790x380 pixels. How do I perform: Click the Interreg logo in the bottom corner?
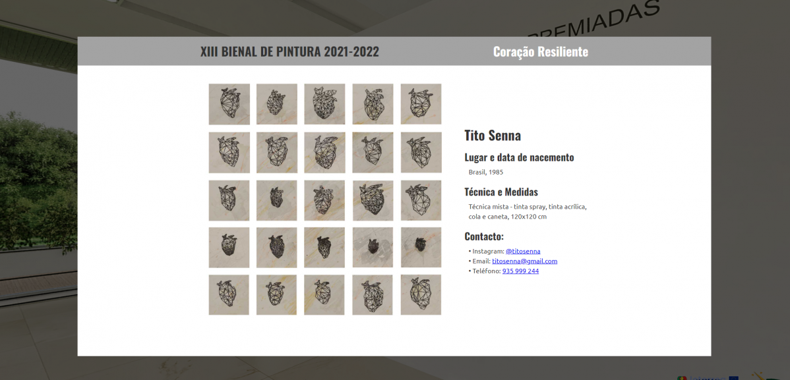(706, 377)
